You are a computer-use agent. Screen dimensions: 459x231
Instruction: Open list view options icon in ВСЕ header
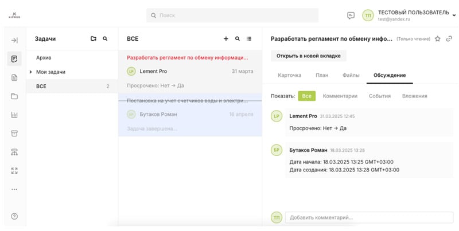pos(249,38)
